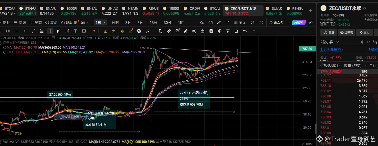Switch to the 分时 timeframe
This screenshot has width=378, height=146.
click(x=115, y=23)
